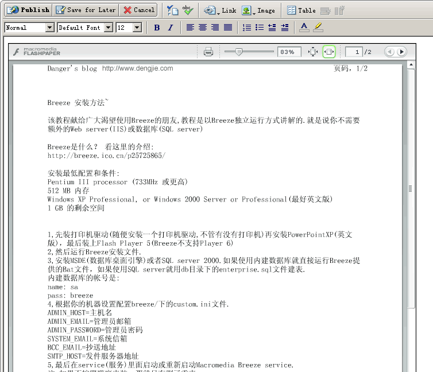
Task: Change the text color
Action: pyautogui.click(x=304, y=28)
